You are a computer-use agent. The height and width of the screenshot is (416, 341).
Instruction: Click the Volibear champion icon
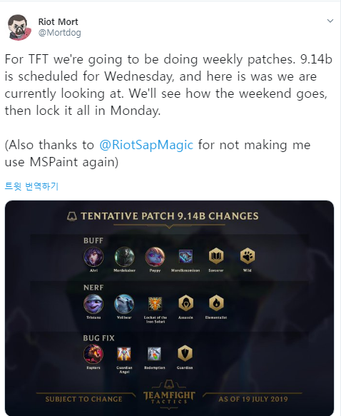click(124, 304)
